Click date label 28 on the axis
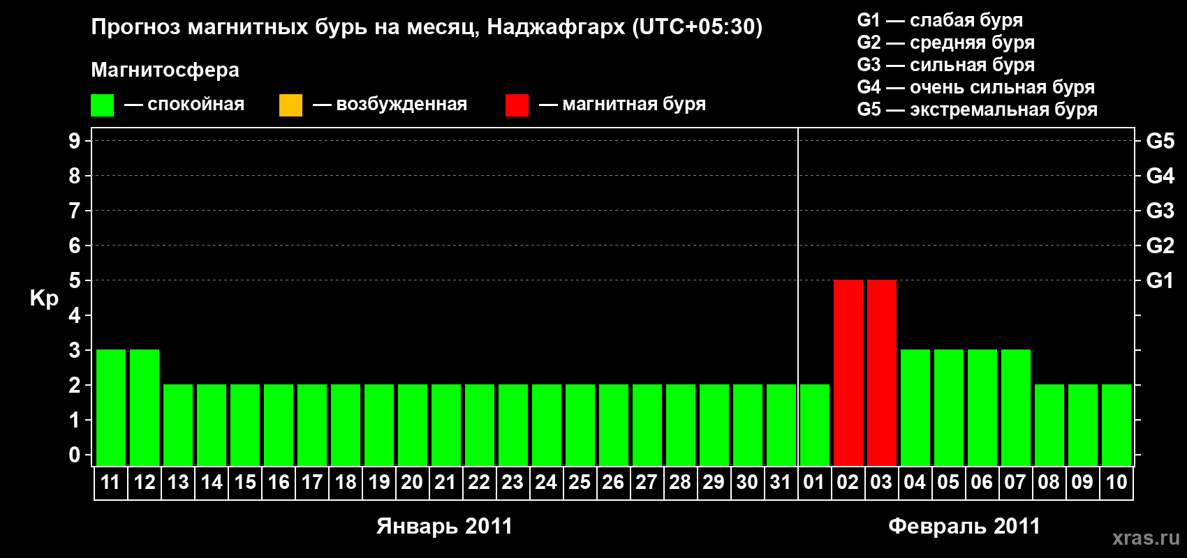Image resolution: width=1187 pixels, height=558 pixels. click(x=680, y=483)
